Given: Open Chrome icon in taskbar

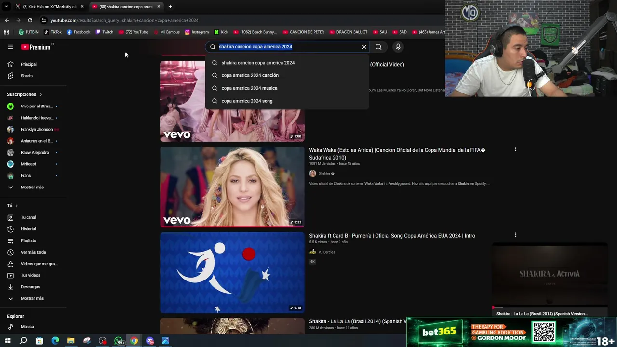Looking at the screenshot, I should [134, 341].
